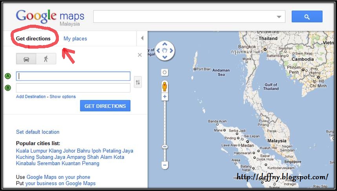
Task: Pan the map right arrow
Action: pos(171,51)
